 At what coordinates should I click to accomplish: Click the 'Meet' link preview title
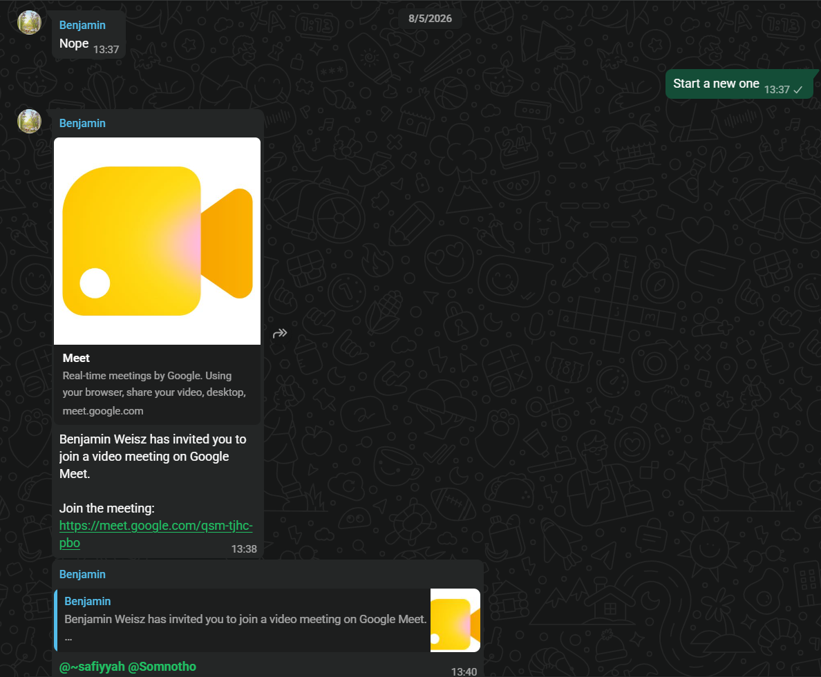[76, 358]
